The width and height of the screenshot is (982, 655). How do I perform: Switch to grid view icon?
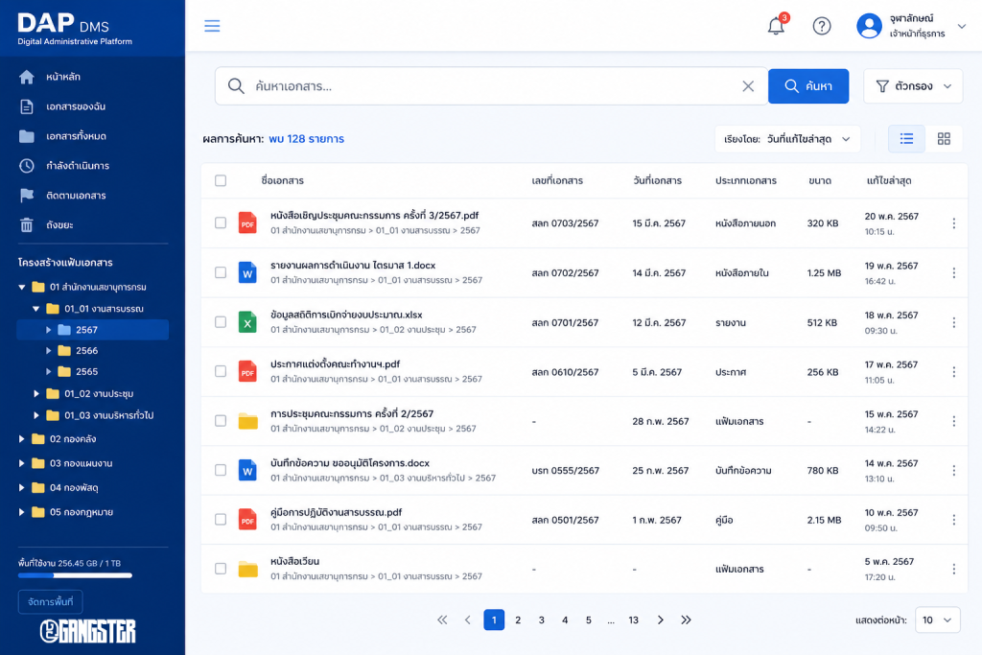click(944, 139)
